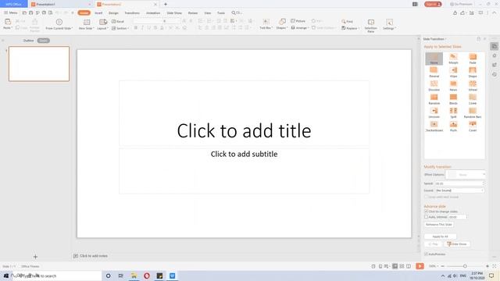
Task: Open the Replace dropdown
Action: (x=350, y=28)
